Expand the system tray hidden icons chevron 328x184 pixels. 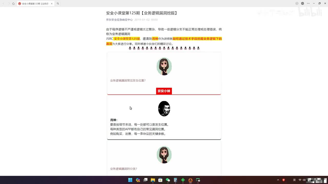[x=278, y=180]
